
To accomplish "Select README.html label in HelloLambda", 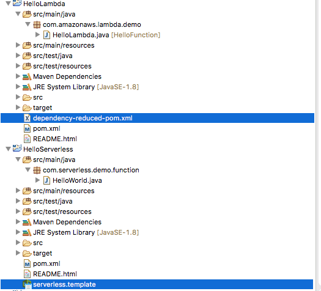I will point(55,139).
